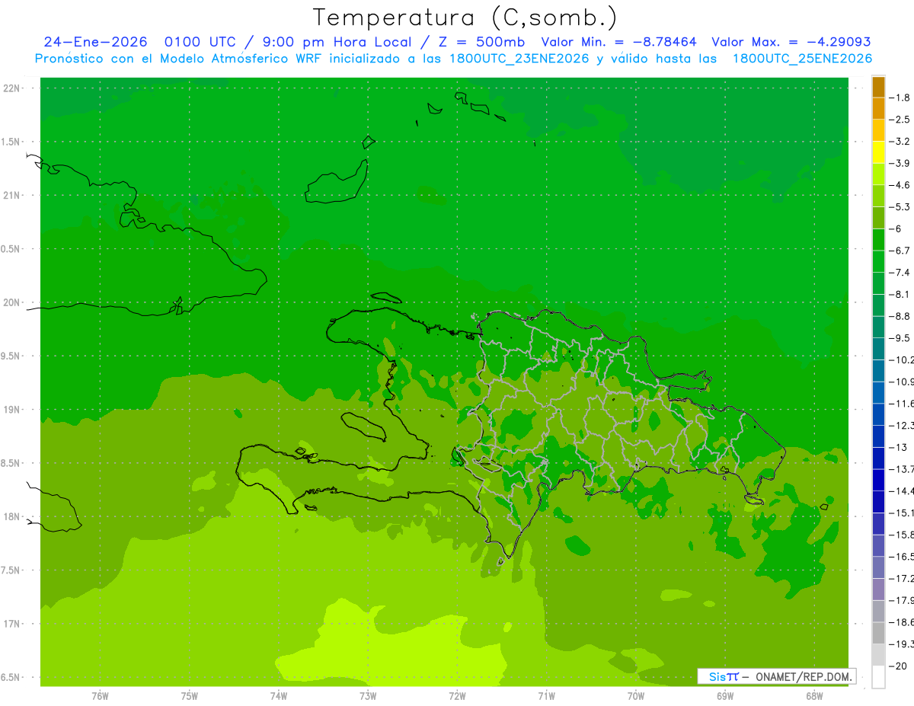Click the dark orange top colorbar swatch
914x706 pixels.
pos(878,88)
